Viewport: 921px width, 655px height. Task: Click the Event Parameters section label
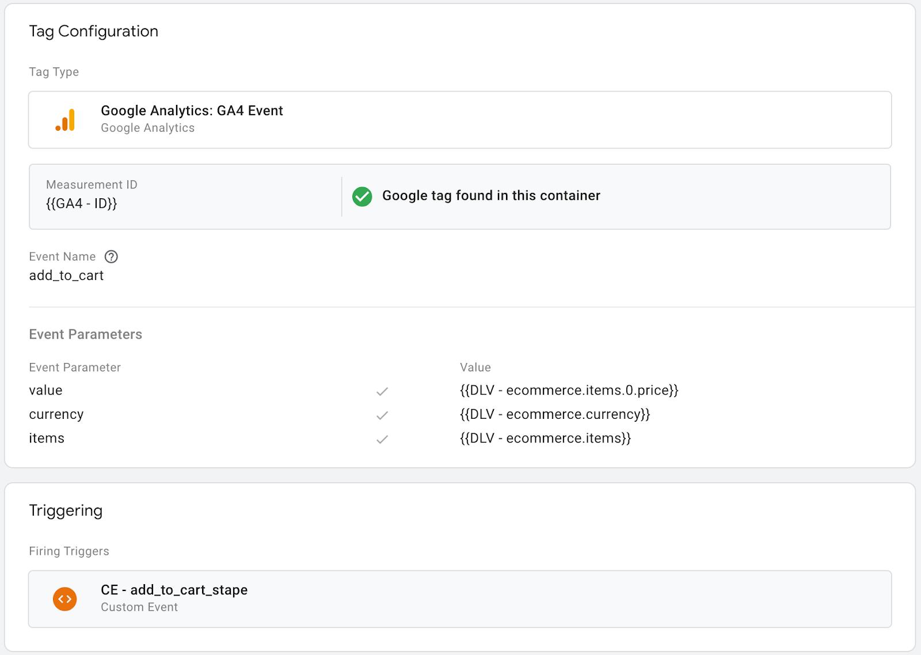pyautogui.click(x=86, y=335)
